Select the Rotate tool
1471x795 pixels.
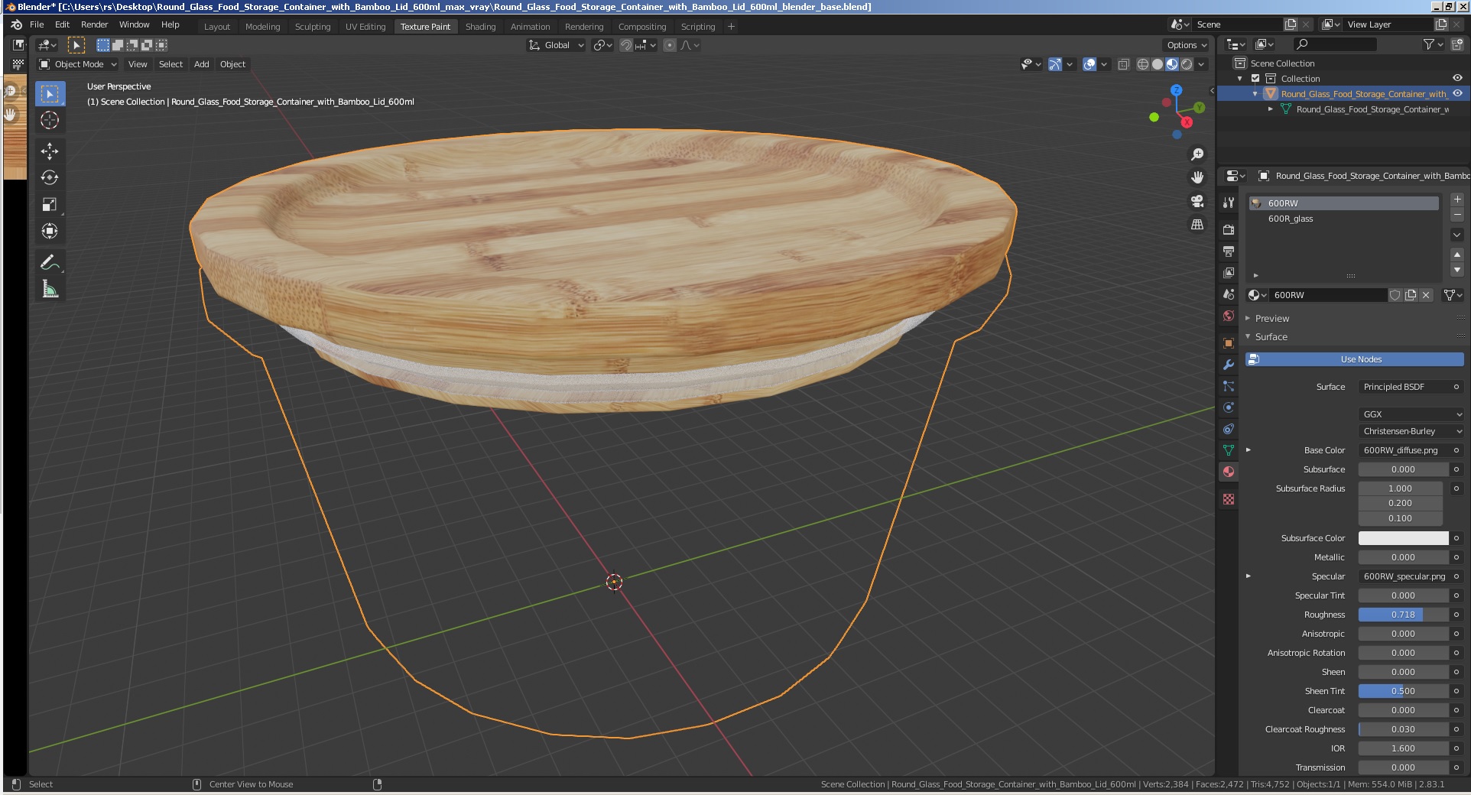coord(50,177)
